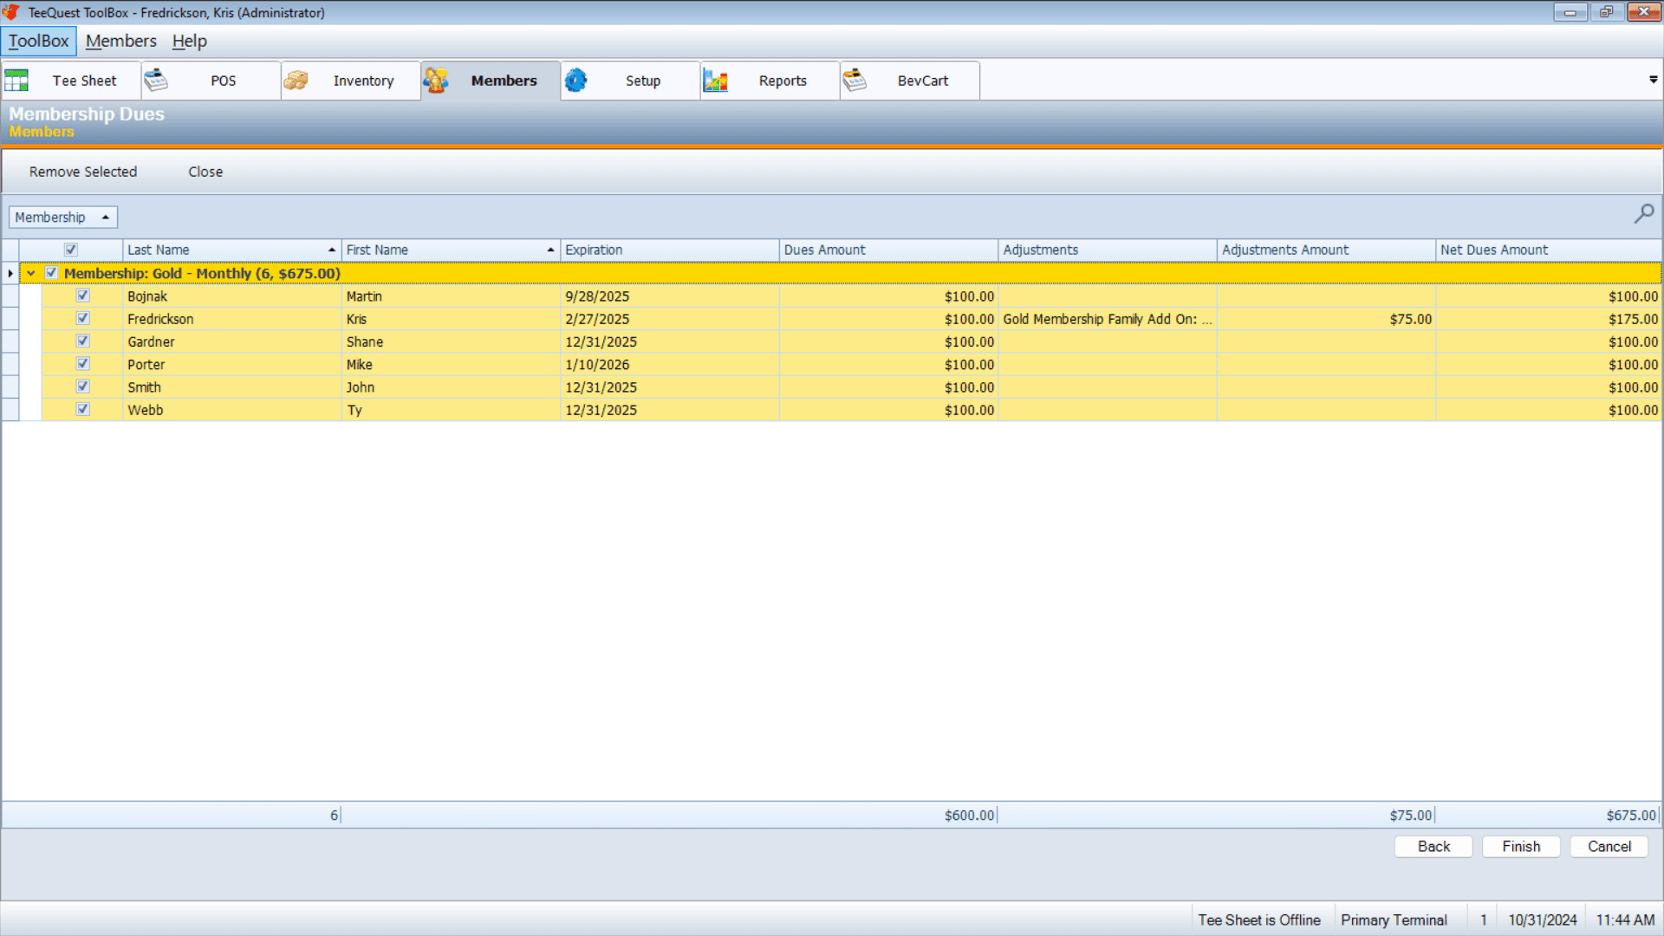Viewport: 1664px width, 936px height.
Task: Open the toolbar overflow dropdown arrow
Action: [1653, 80]
